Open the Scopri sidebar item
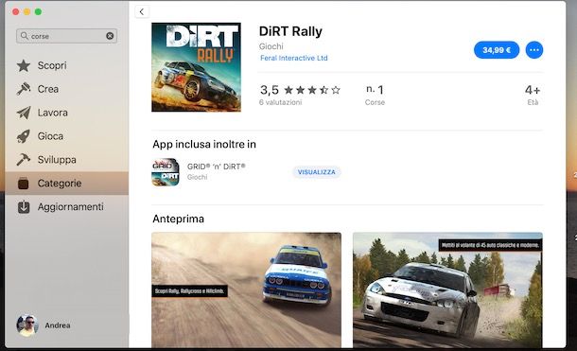577x351 pixels. [x=66, y=66]
